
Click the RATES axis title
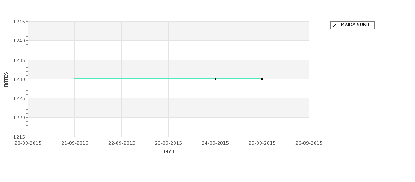pyautogui.click(x=6, y=79)
